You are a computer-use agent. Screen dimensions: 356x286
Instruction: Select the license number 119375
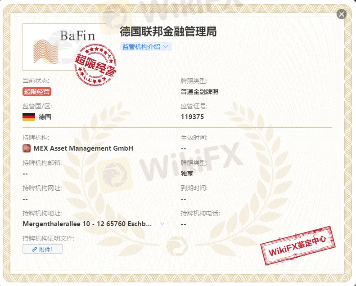pyautogui.click(x=192, y=117)
